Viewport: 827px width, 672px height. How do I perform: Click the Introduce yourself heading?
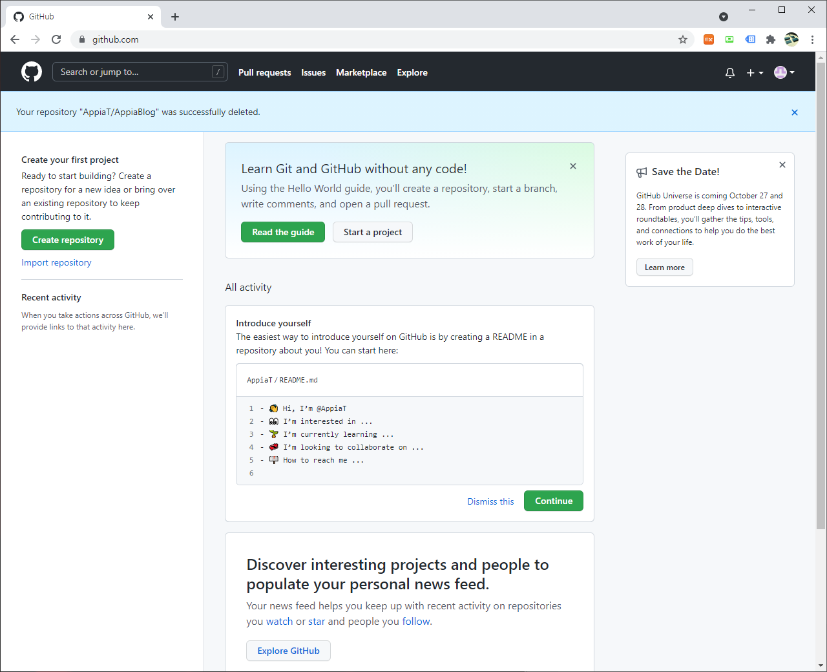(273, 323)
